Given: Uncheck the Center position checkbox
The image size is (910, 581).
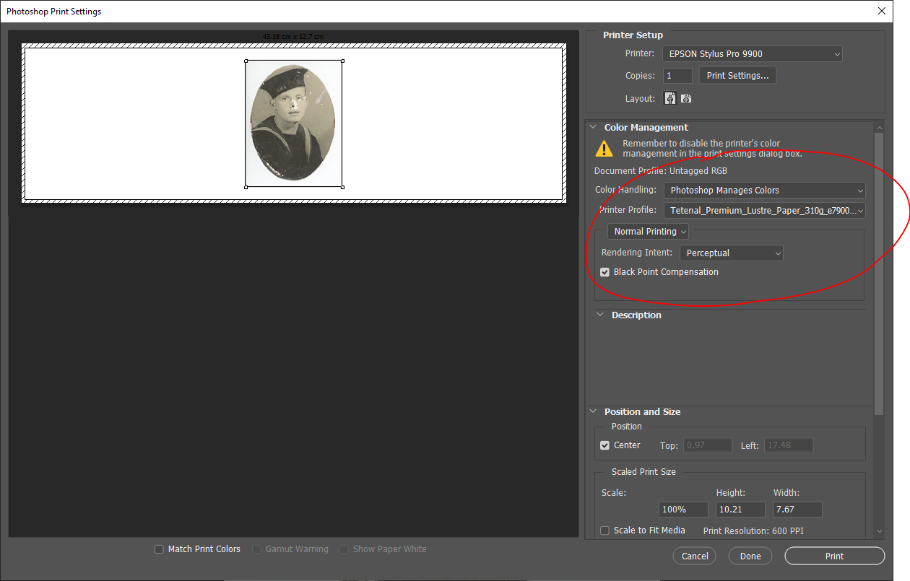Looking at the screenshot, I should click(x=605, y=445).
